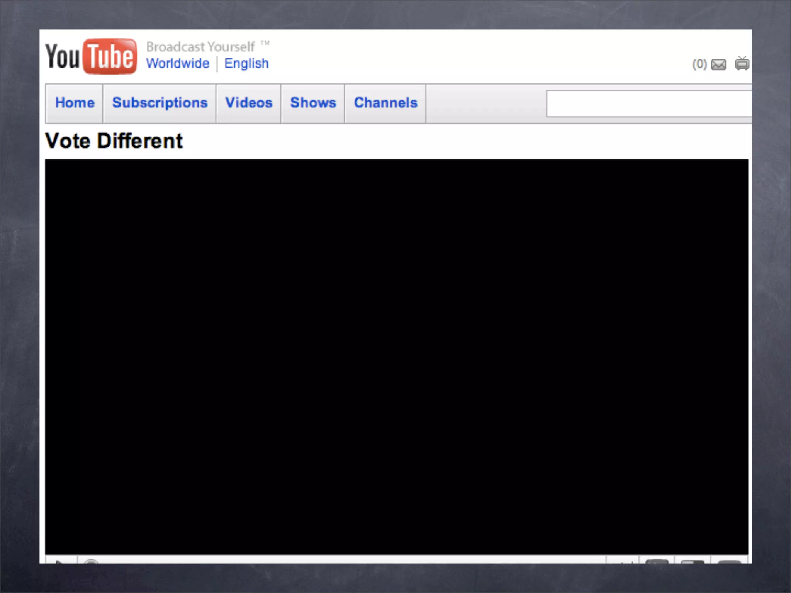Open the Worldwide location selector
Image resolution: width=791 pixels, height=593 pixels.
pyautogui.click(x=178, y=63)
